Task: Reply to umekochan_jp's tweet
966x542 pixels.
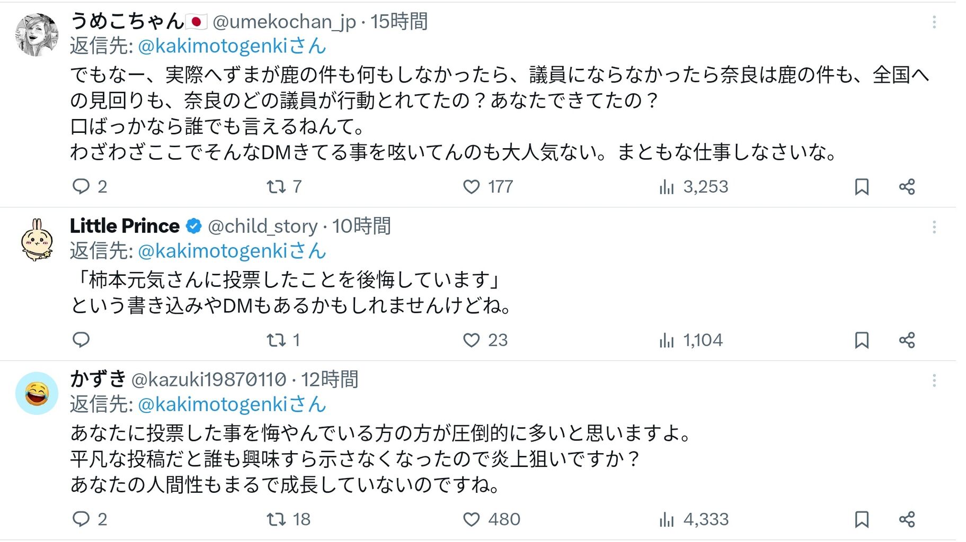Action: pos(81,186)
